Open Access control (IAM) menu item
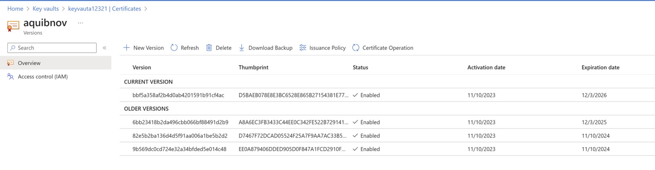 pyautogui.click(x=55, y=76)
